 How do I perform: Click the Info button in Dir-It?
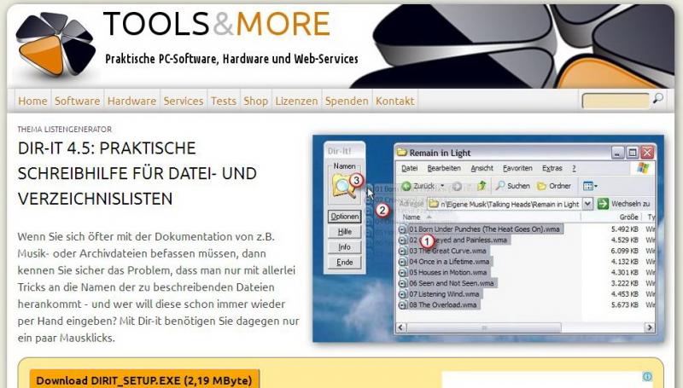[x=345, y=247]
